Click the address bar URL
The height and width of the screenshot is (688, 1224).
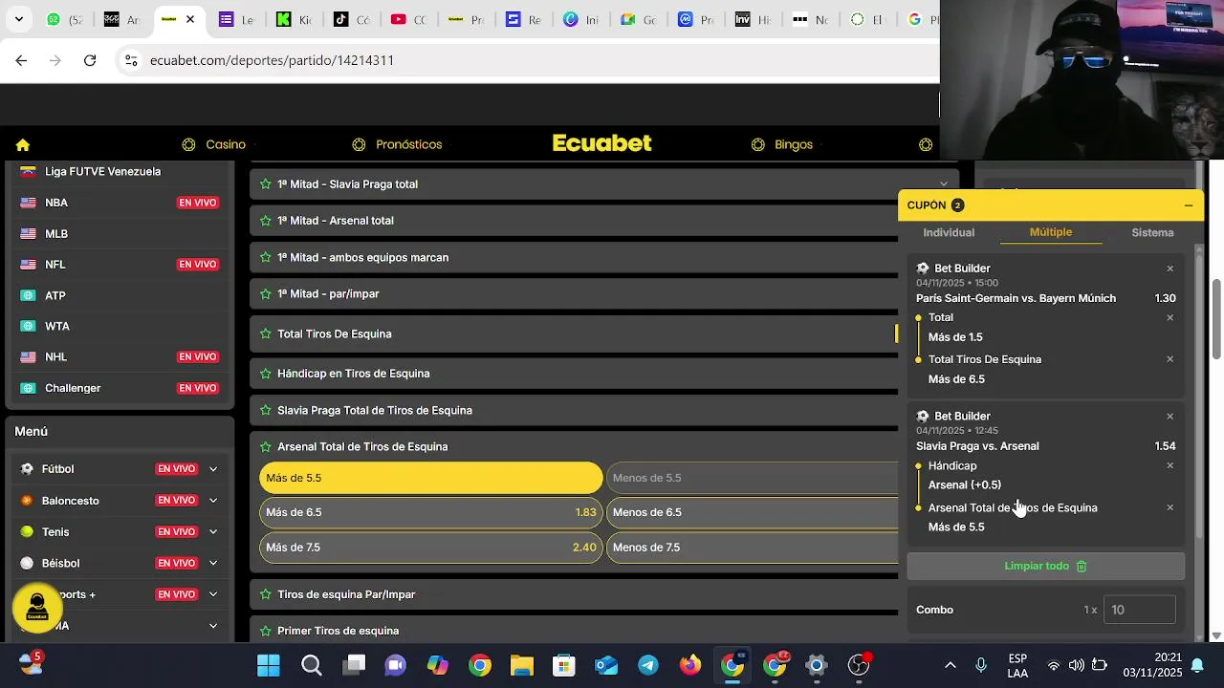(x=272, y=60)
